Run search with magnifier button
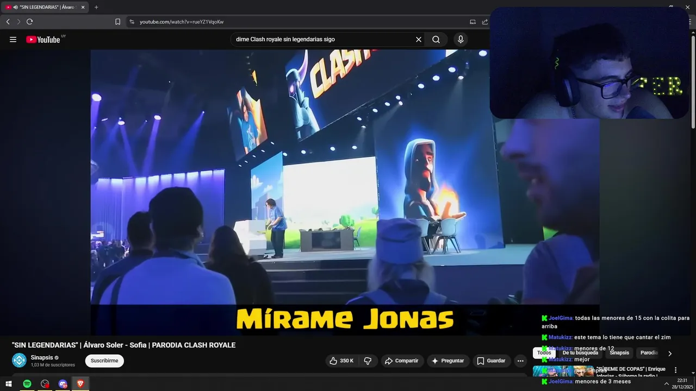This screenshot has width=696, height=391. [436, 39]
